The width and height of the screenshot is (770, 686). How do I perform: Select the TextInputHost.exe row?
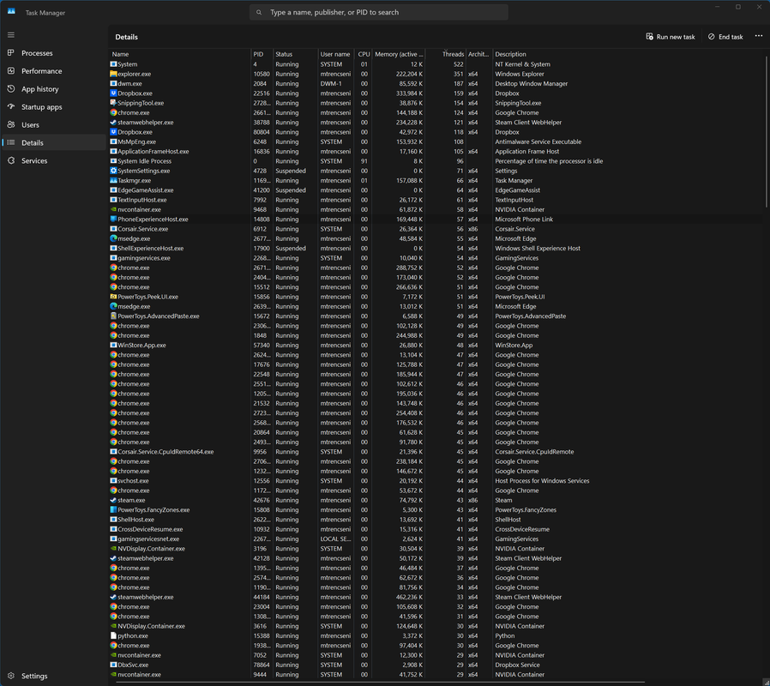436,200
